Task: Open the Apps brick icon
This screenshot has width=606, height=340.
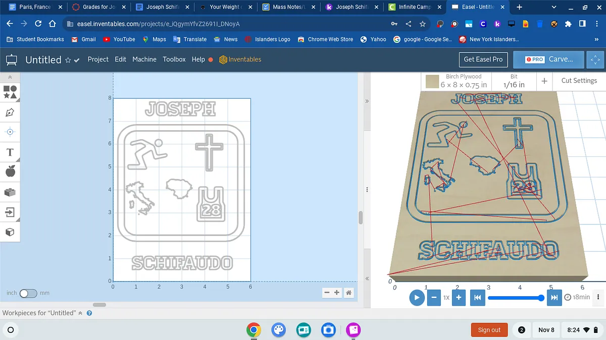Action: tap(10, 192)
